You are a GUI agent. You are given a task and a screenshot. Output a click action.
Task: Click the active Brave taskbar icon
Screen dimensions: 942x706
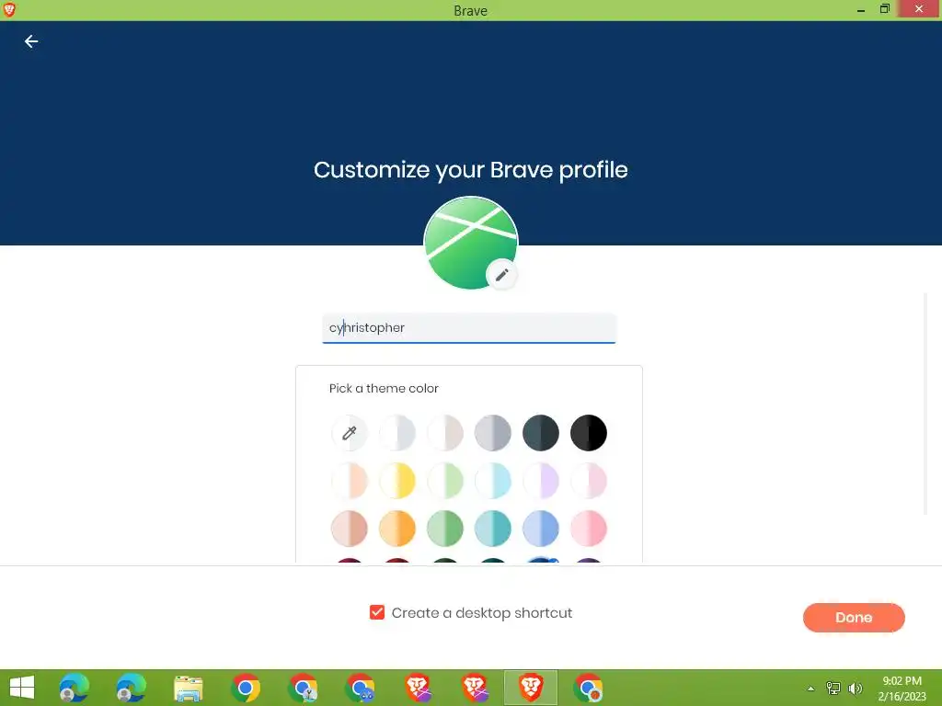coord(531,688)
